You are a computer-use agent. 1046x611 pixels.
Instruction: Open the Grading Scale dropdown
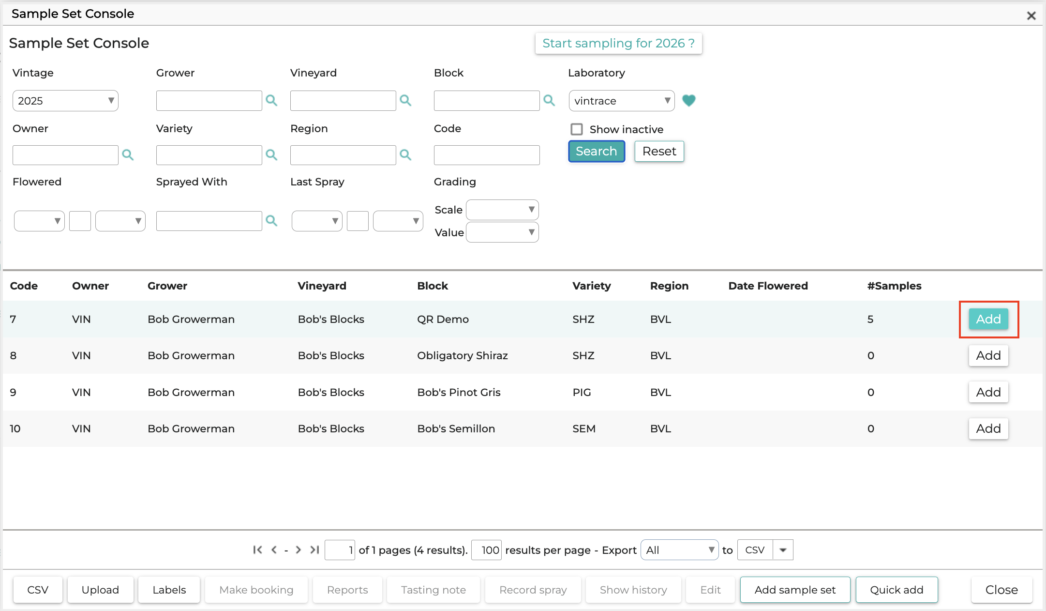click(x=502, y=210)
